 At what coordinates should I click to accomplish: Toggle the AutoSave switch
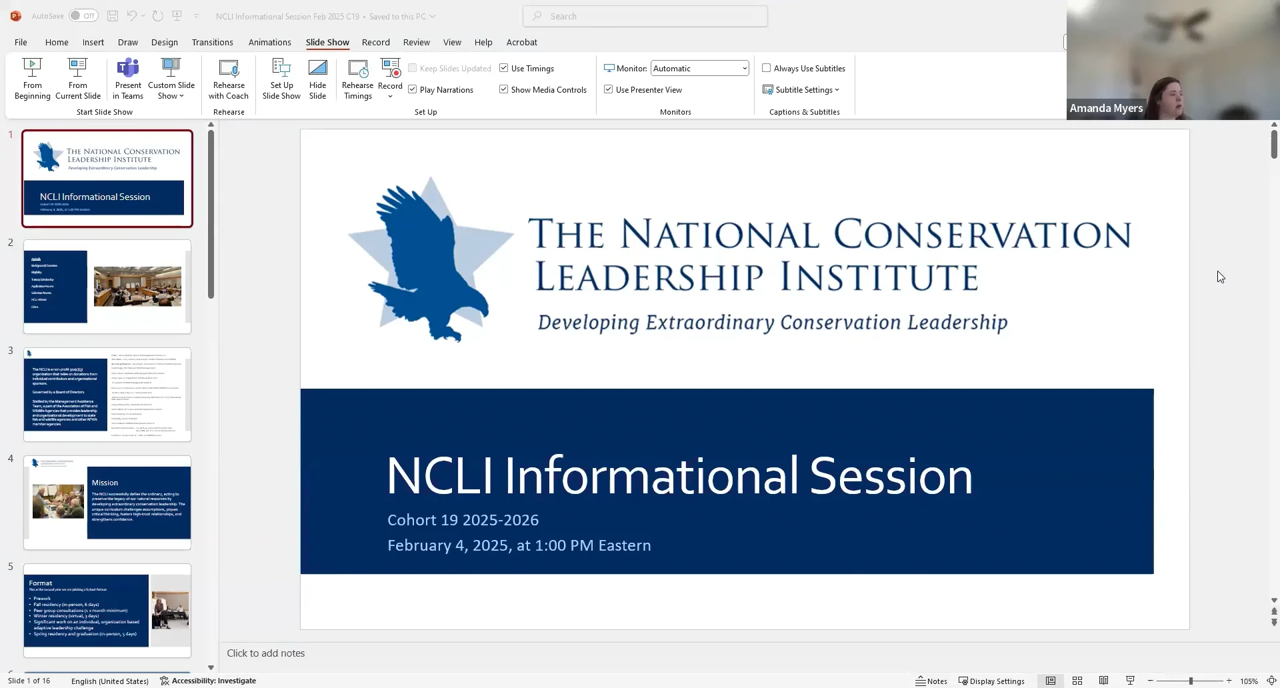[83, 16]
